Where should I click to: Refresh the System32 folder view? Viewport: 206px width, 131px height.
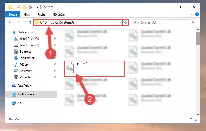126,22
